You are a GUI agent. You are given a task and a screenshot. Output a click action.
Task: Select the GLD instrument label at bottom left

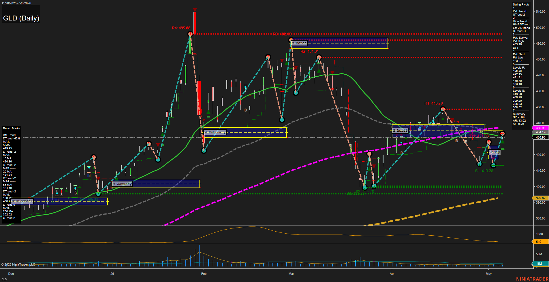coord(4,279)
